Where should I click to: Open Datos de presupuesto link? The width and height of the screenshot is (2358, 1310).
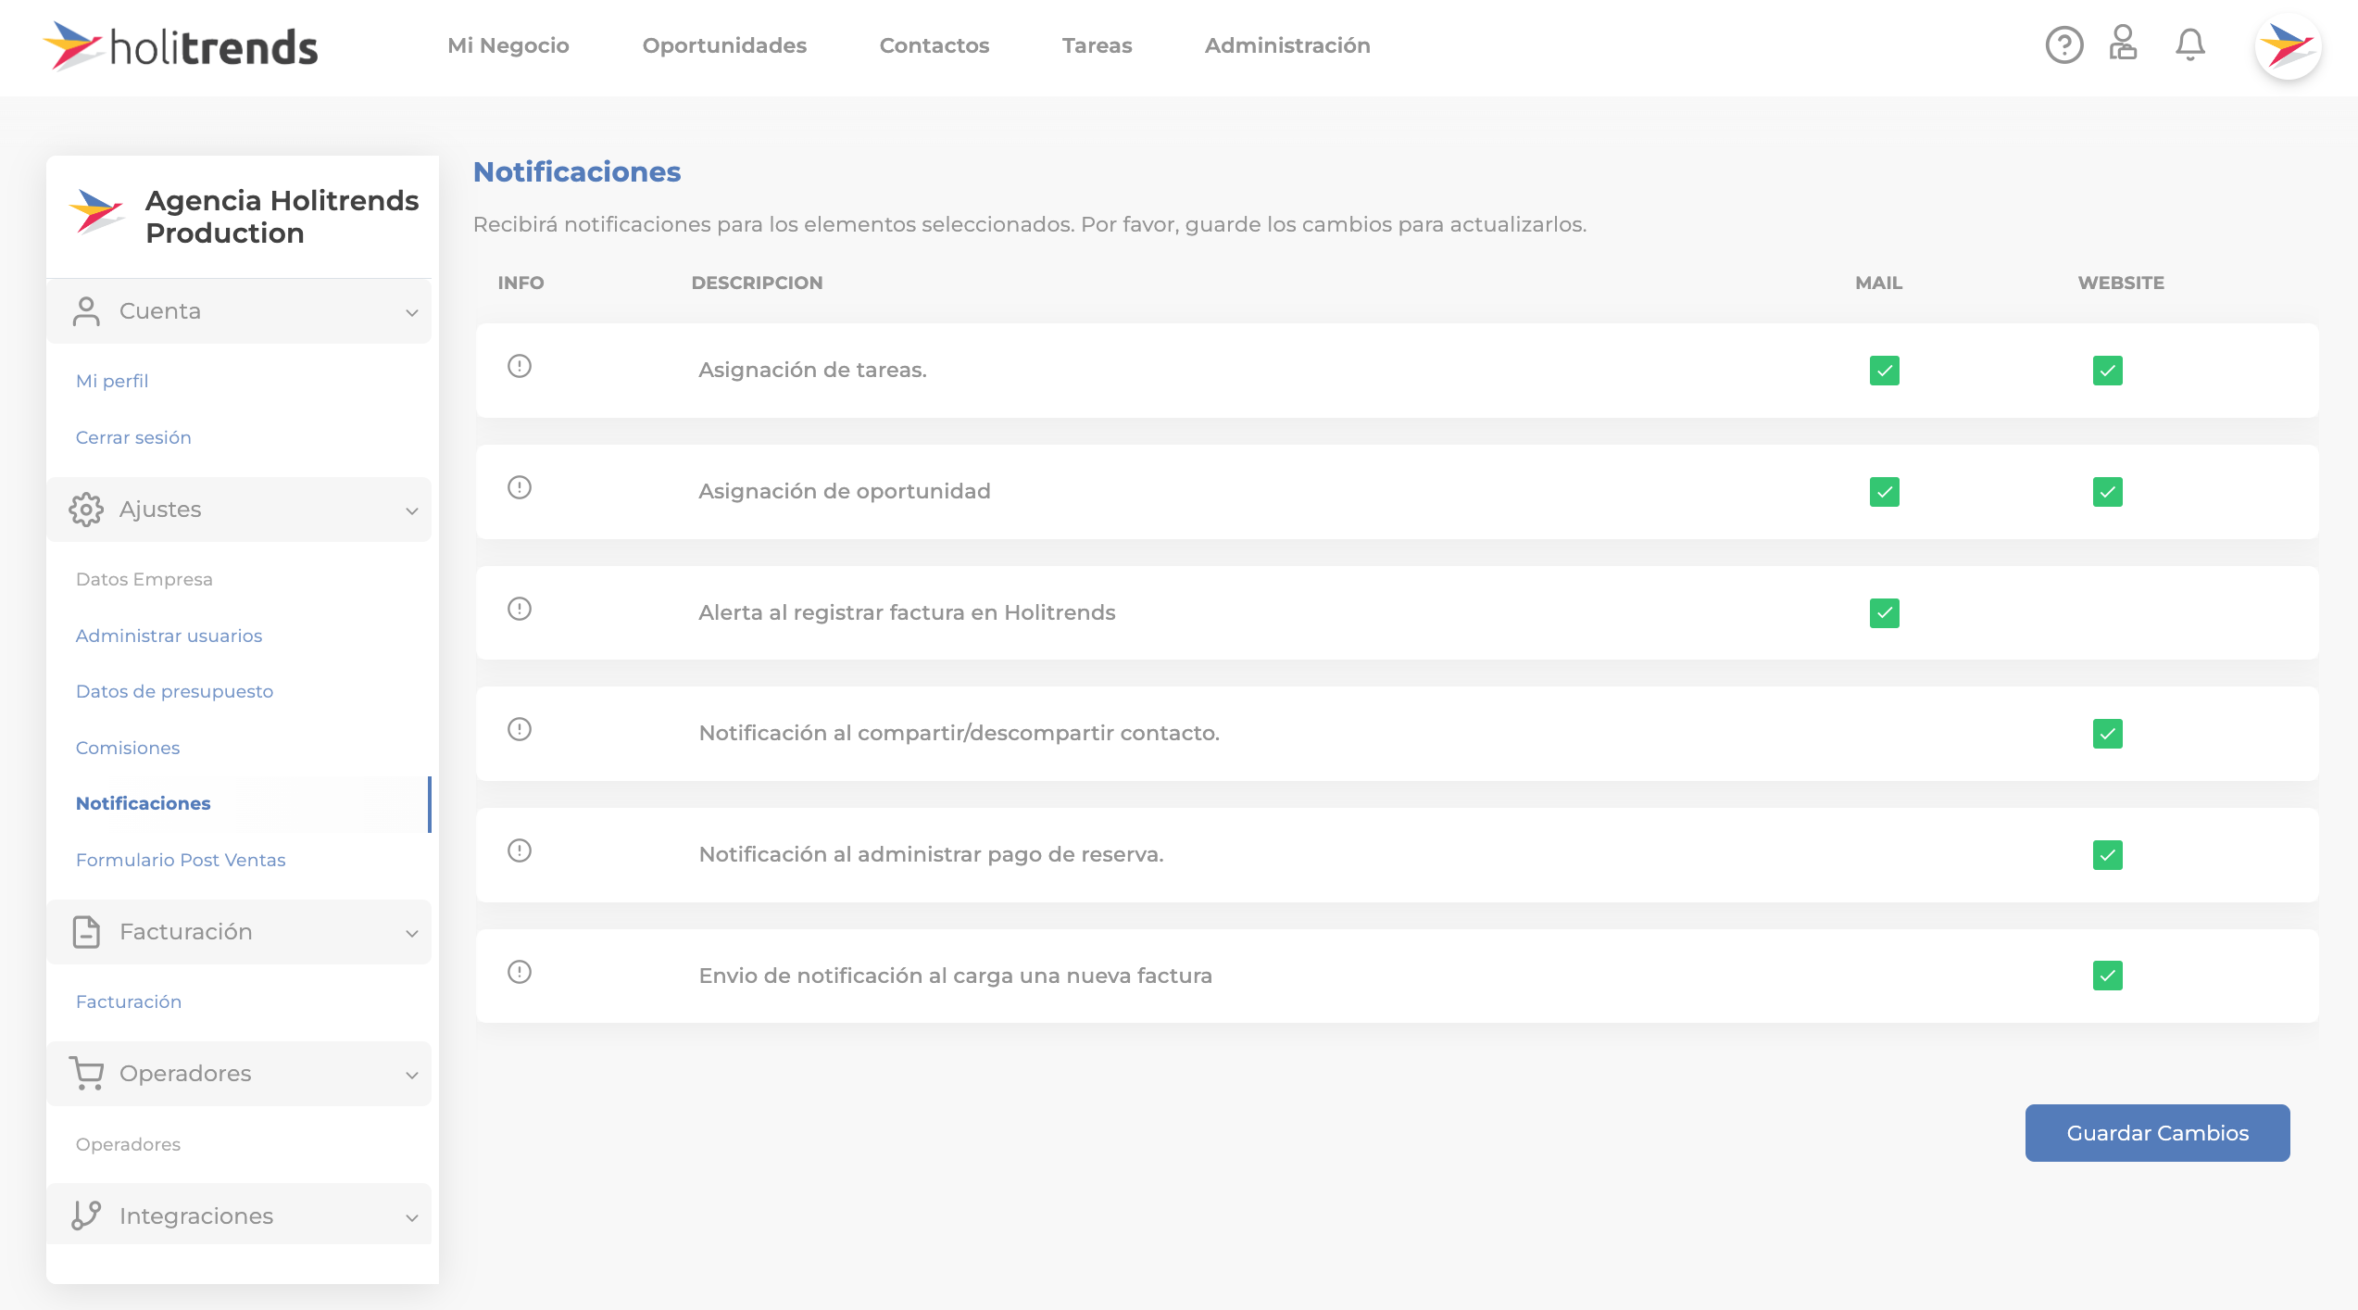175,691
